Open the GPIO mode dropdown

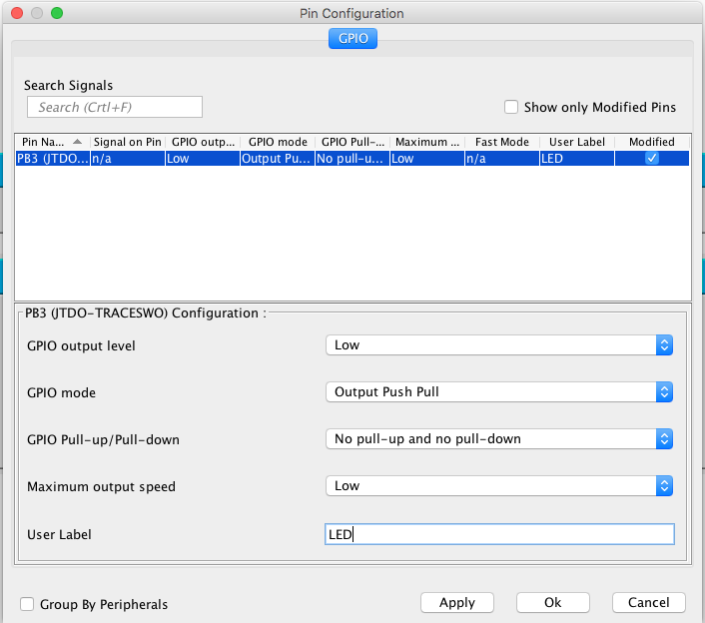point(499,391)
